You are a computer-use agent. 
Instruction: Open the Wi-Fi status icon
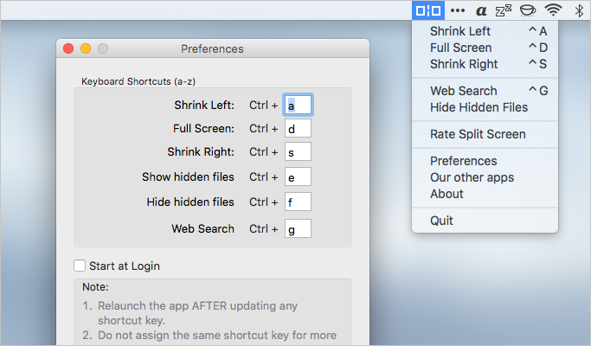point(553,10)
